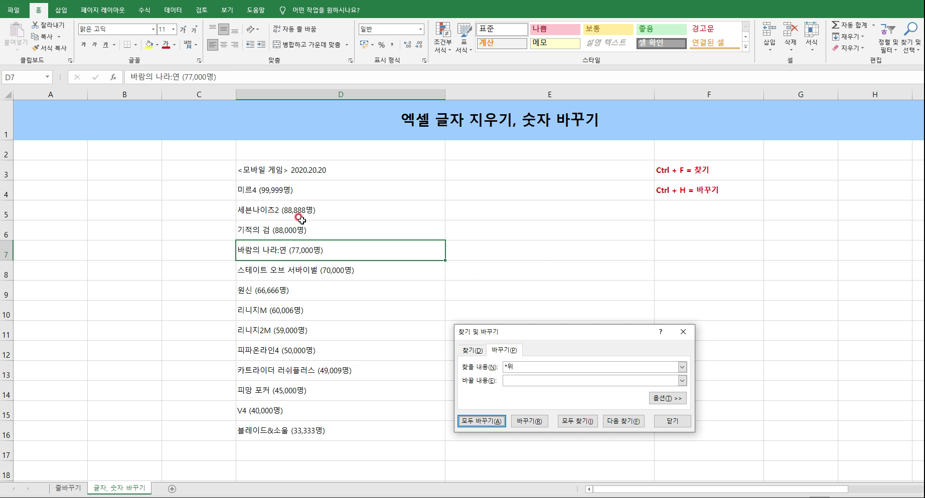The height and width of the screenshot is (498, 925).
Task: Open Find what (찾을 내용) dropdown arrow
Action: [x=682, y=367]
